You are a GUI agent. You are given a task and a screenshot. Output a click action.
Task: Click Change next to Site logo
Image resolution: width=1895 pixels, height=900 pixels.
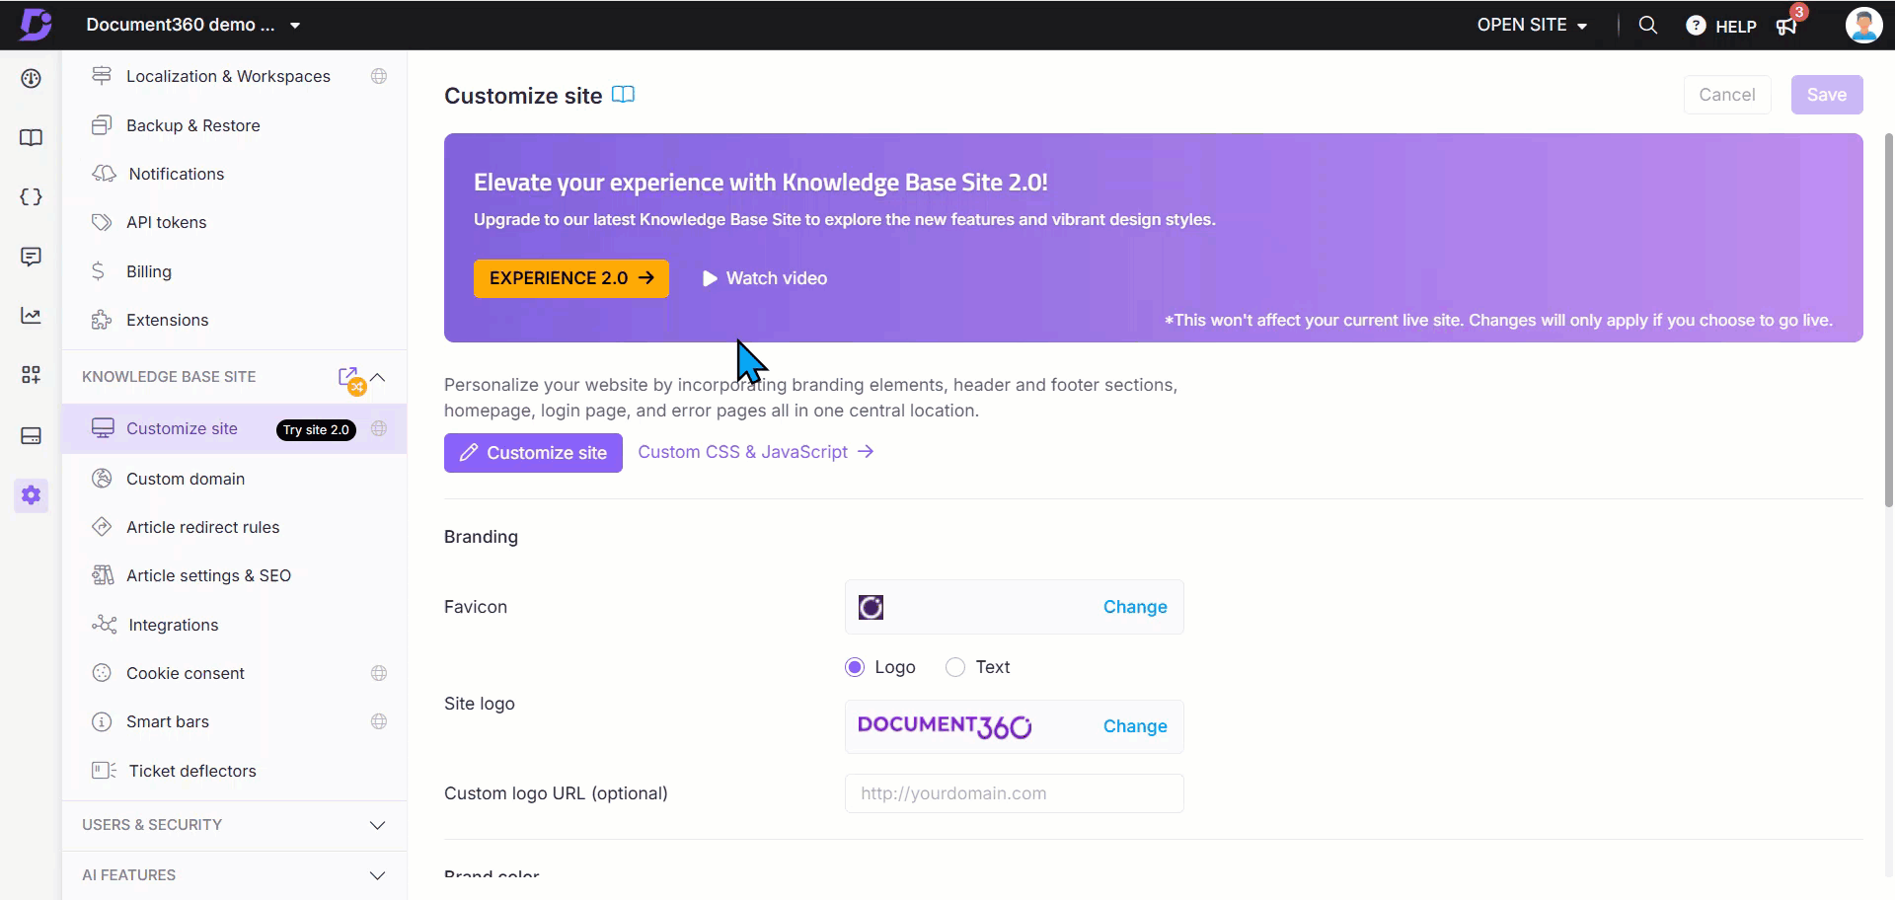[x=1135, y=726]
